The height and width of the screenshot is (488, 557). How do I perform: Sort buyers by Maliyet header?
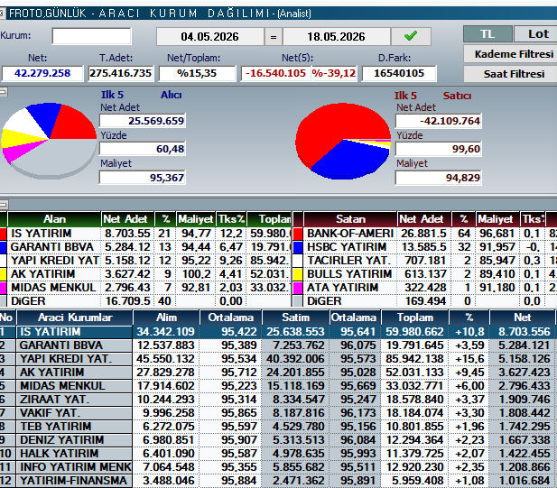point(196,219)
